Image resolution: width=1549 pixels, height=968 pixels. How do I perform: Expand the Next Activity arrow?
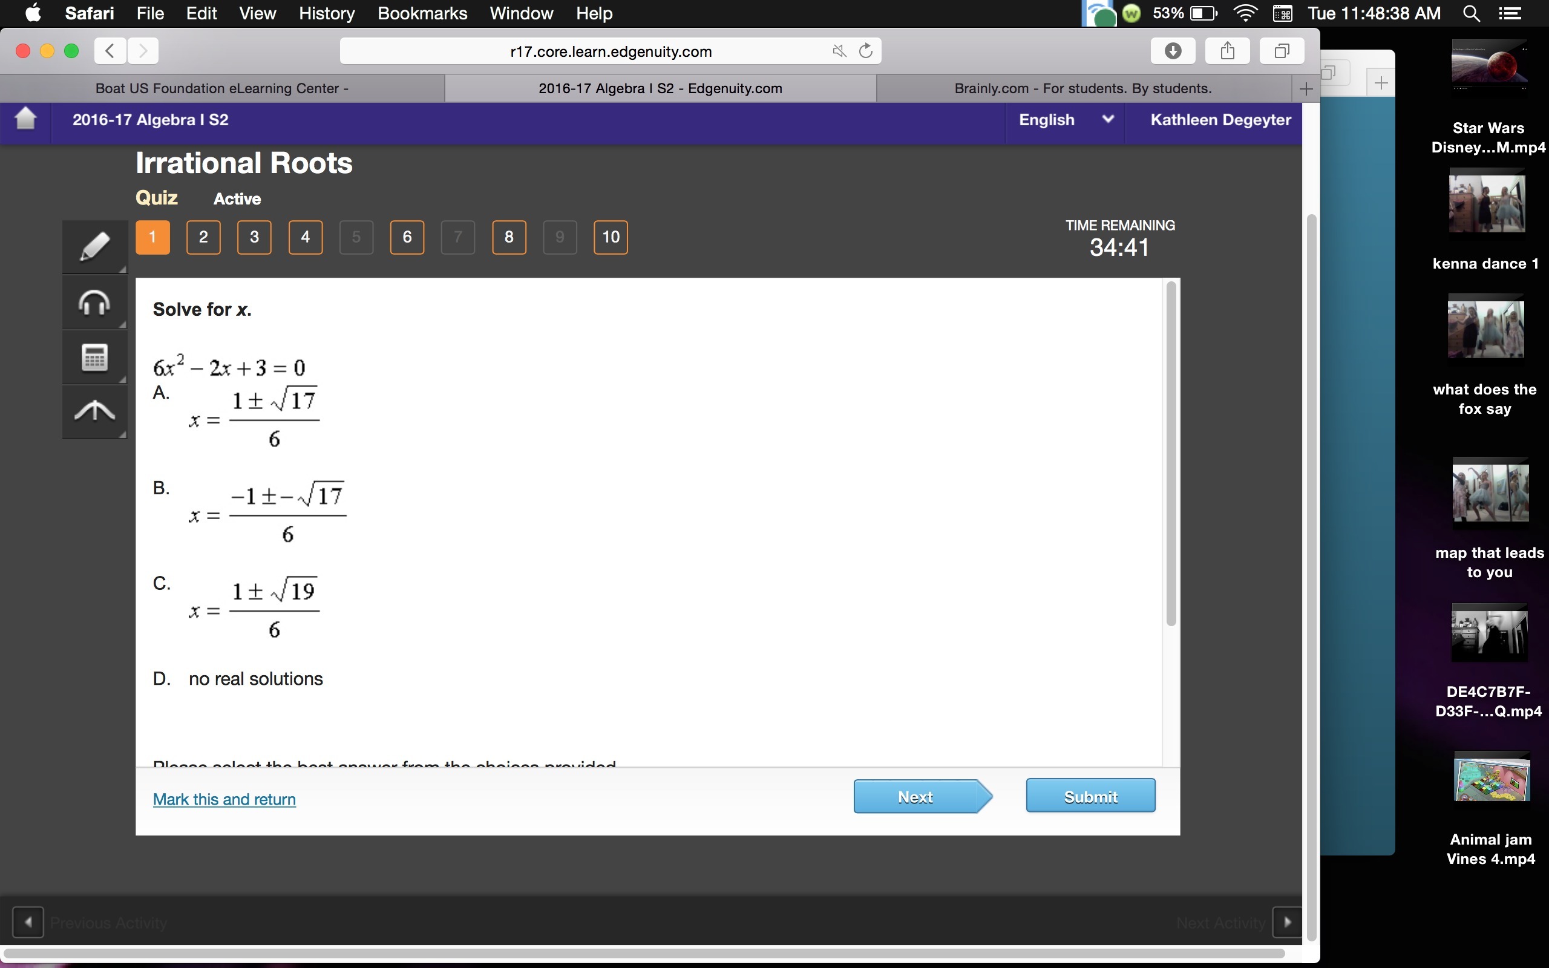[1287, 922]
